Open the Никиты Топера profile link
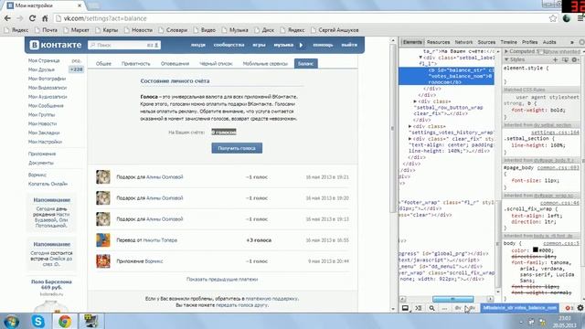This screenshot has height=329, width=585. point(160,240)
